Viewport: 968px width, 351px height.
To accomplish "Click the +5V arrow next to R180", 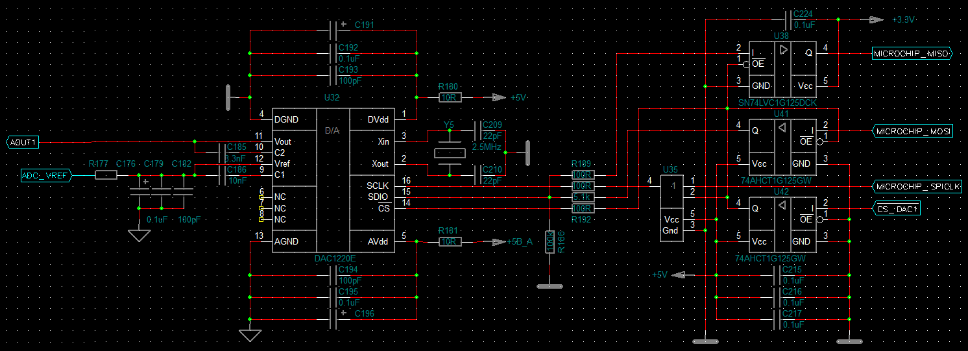I will coord(499,97).
